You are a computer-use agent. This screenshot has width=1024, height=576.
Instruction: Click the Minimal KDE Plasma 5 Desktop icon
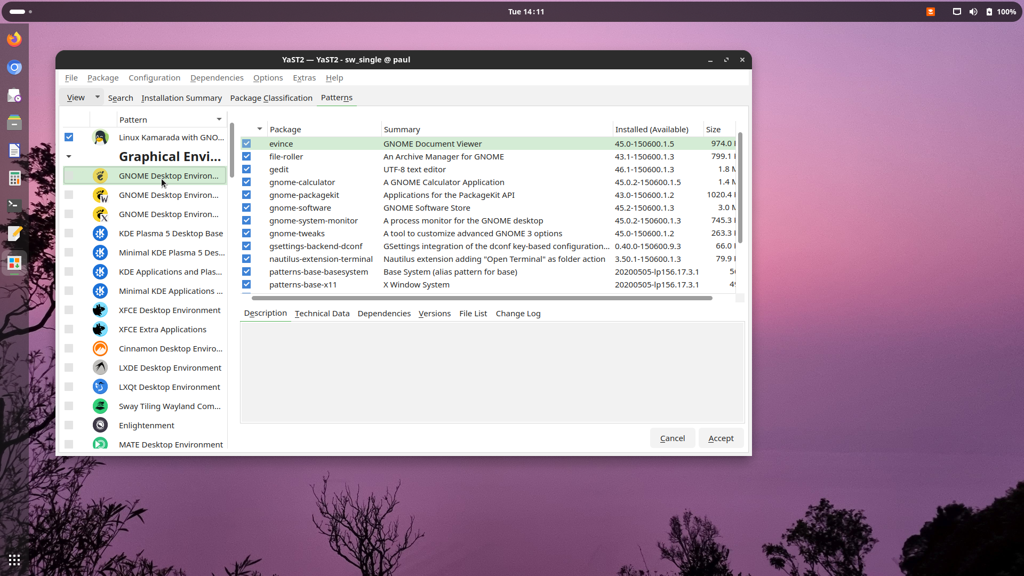click(100, 252)
